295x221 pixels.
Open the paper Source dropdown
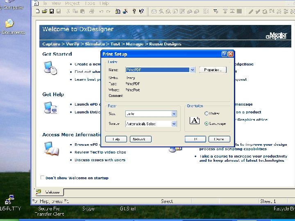174,124
